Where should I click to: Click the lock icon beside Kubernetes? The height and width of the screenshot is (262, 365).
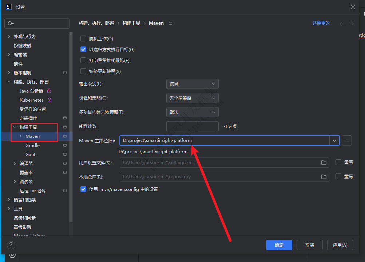[49, 100]
